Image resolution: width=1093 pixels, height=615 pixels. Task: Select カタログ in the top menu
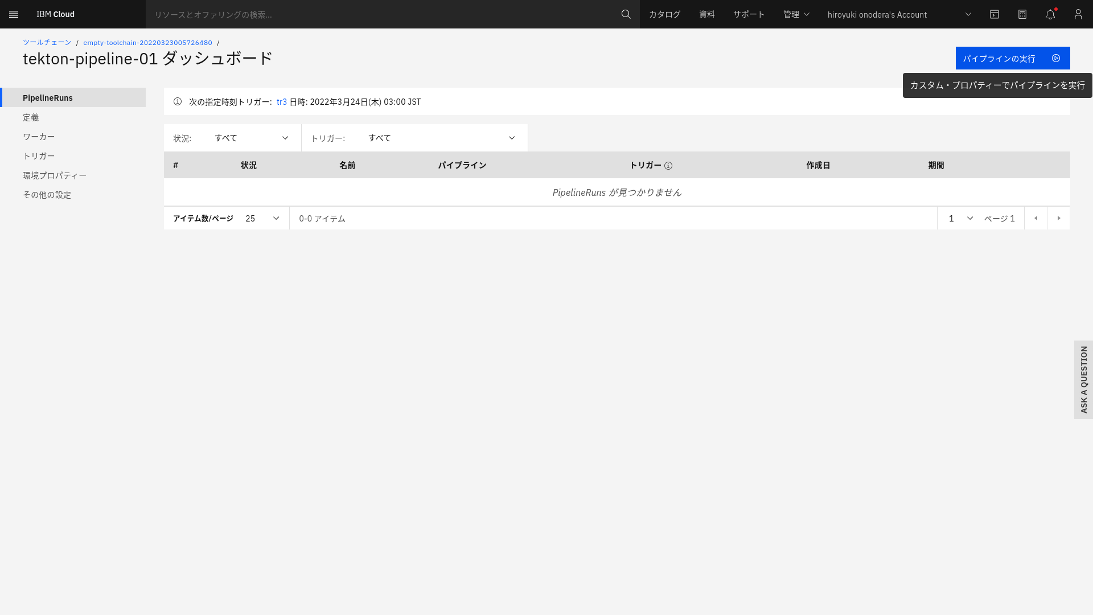tap(664, 14)
